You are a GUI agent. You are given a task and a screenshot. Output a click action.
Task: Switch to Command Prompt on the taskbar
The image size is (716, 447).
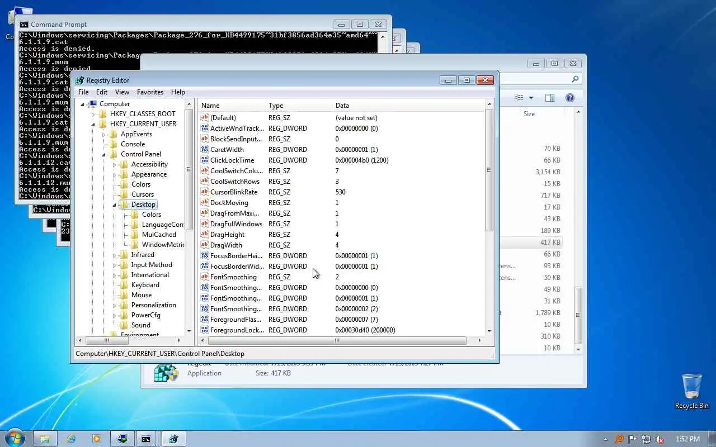pos(146,439)
